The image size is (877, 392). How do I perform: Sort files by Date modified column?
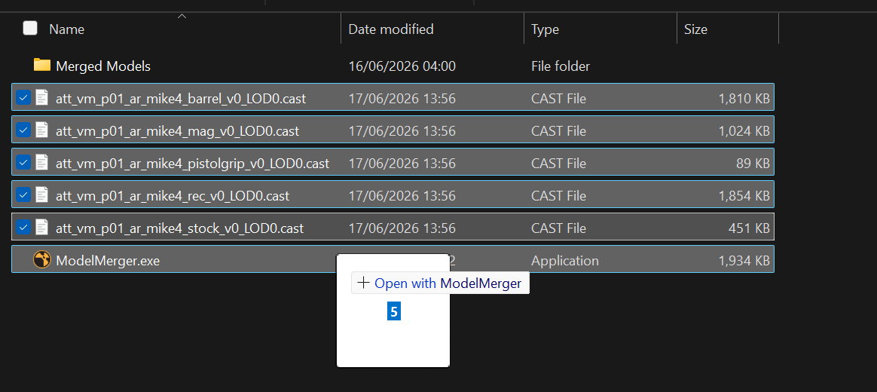tap(390, 29)
